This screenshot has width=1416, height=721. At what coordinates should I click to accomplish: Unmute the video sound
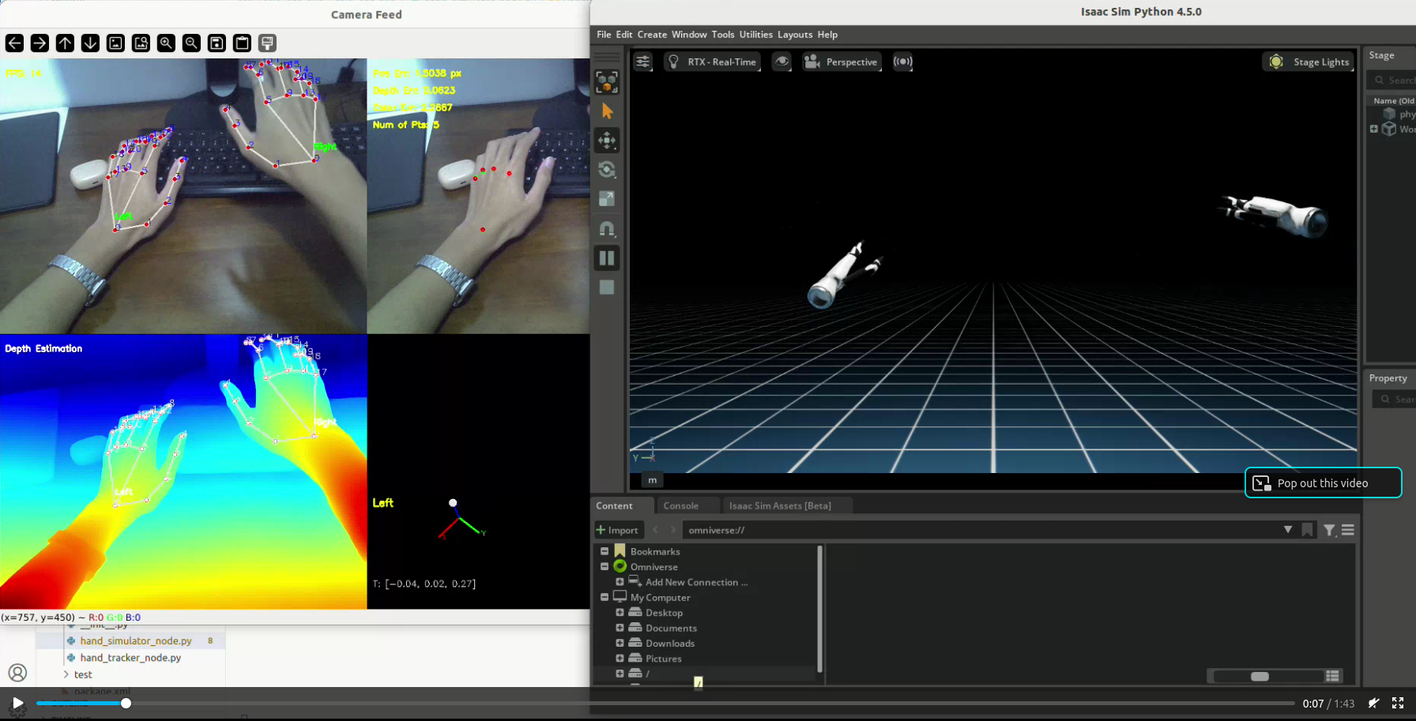(1374, 703)
